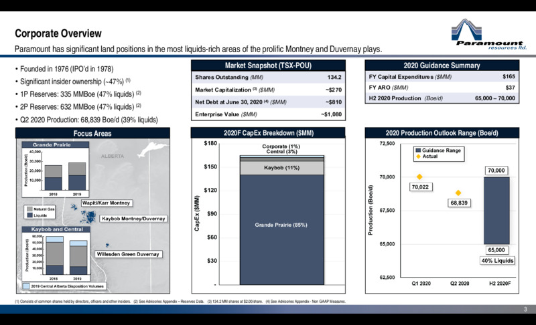The height and width of the screenshot is (325, 536).
Task: Click the 2020 Production Outlook Range header
Action: [442, 133]
